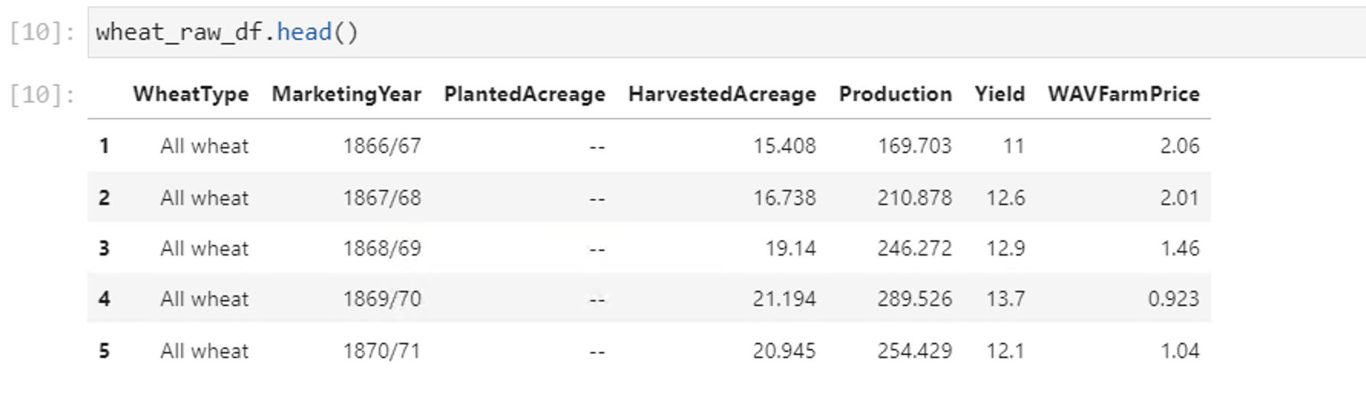Select the MarketingYear column header

coord(346,94)
